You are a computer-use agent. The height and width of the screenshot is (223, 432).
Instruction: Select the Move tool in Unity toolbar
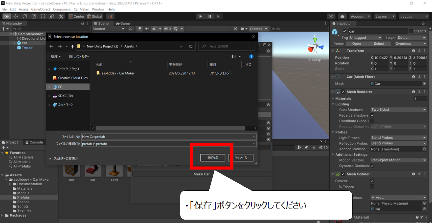[16, 16]
